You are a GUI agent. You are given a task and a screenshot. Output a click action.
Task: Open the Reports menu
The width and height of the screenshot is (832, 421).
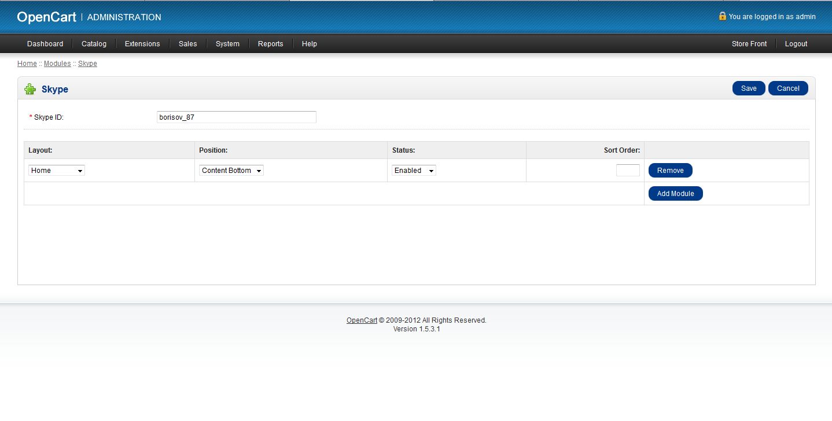click(x=271, y=44)
